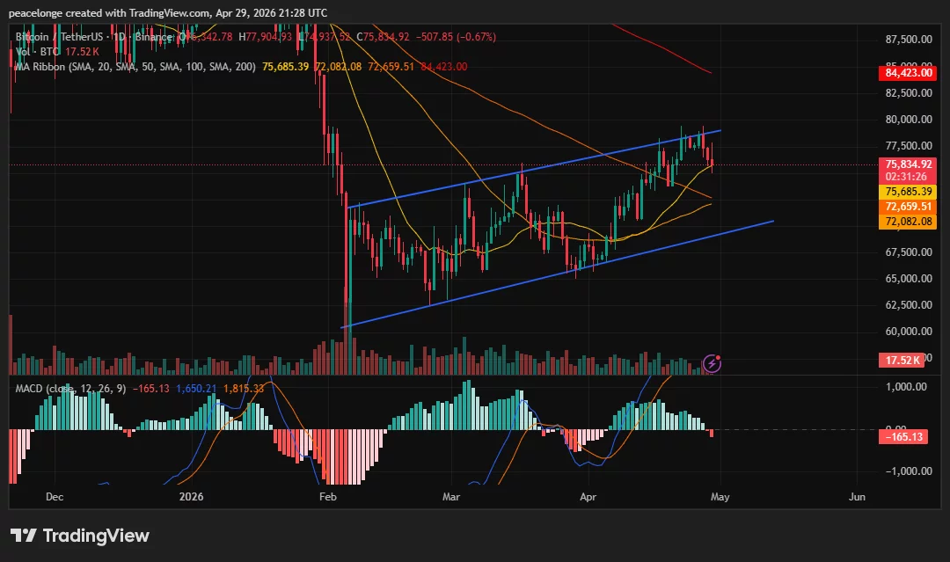Click the -165.13 MACD value label

click(903, 436)
